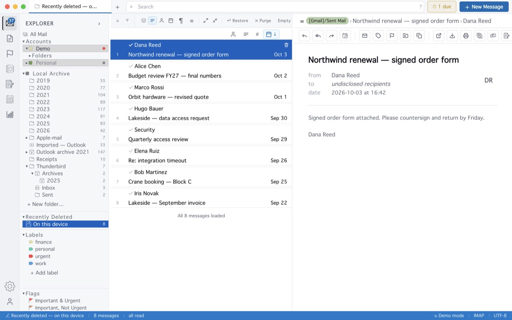Open message in external window icon
Viewport: 512px width, 320px height.
439,36
